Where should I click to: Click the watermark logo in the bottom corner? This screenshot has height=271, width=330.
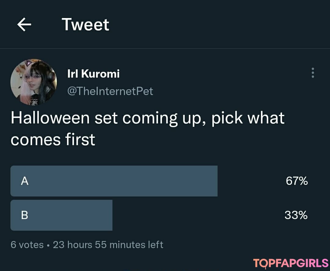(x=291, y=263)
